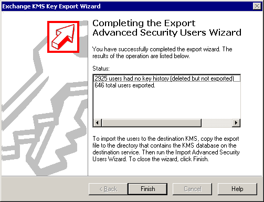The image size is (264, 202).
Task: Close the Exchange KMS Key Export Wizard
Action: click(257, 6)
